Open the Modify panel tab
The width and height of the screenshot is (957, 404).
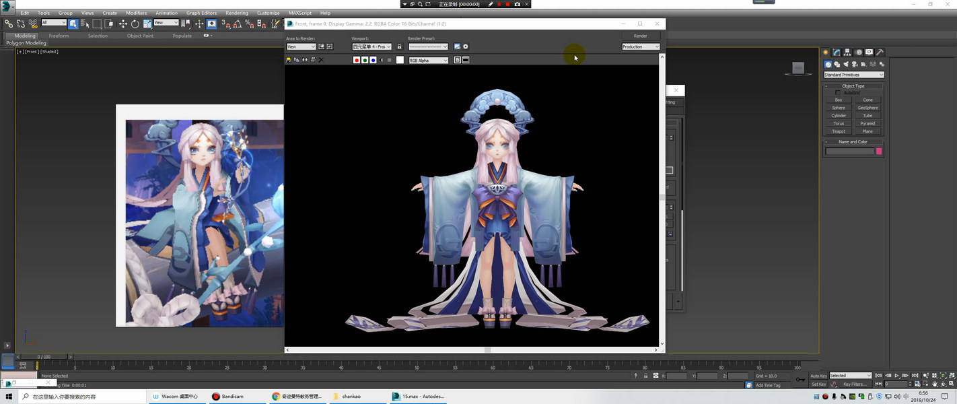(x=837, y=52)
